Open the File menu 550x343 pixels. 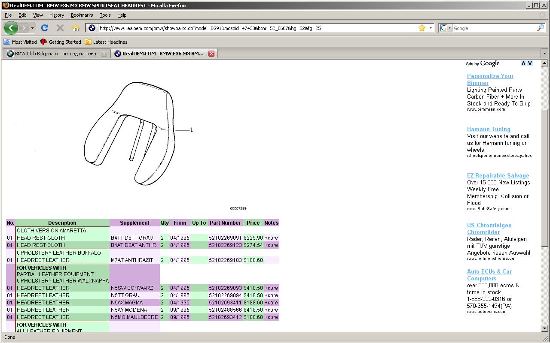(x=8, y=15)
